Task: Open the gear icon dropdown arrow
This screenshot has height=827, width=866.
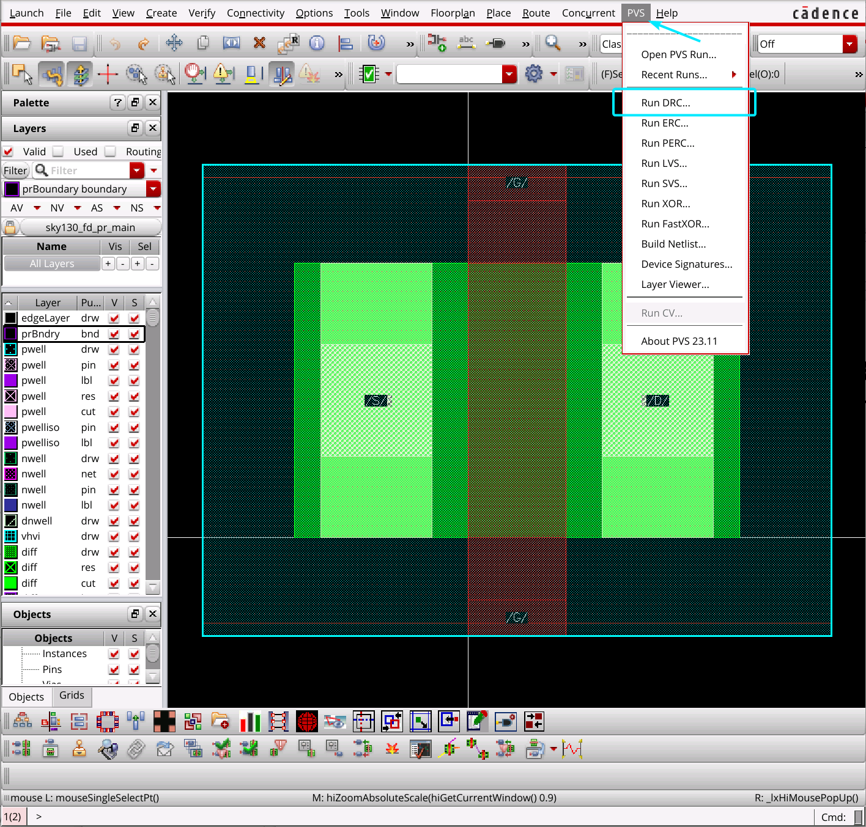Action: pos(553,74)
